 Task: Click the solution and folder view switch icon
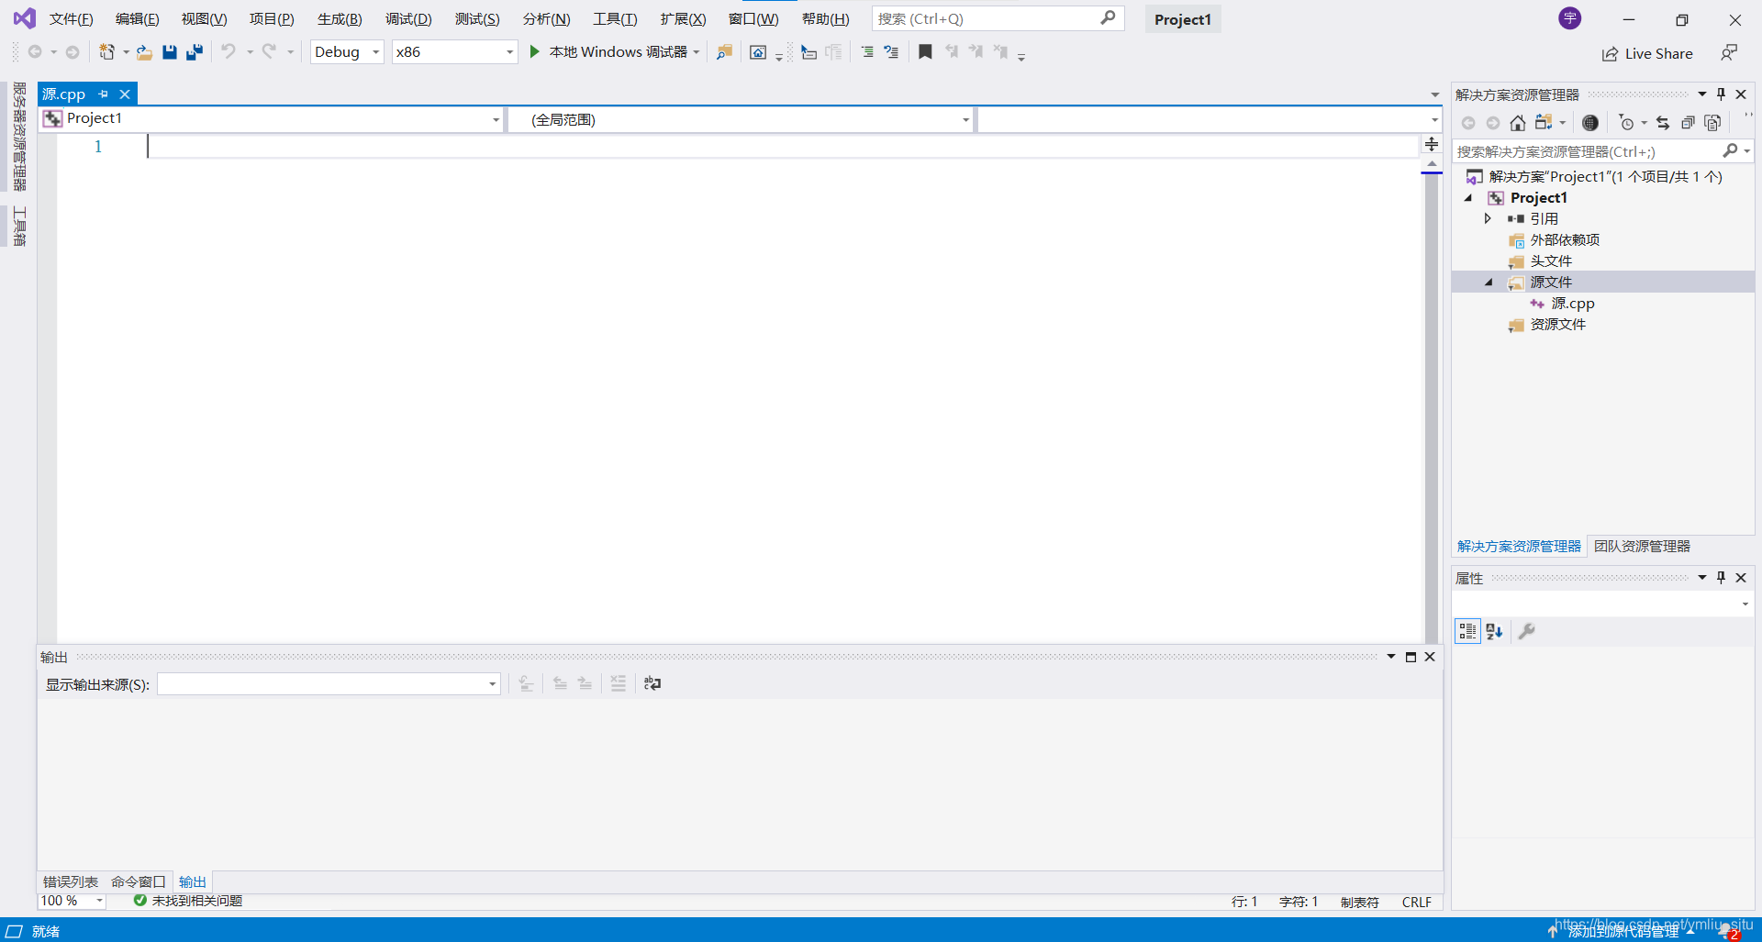1544,123
